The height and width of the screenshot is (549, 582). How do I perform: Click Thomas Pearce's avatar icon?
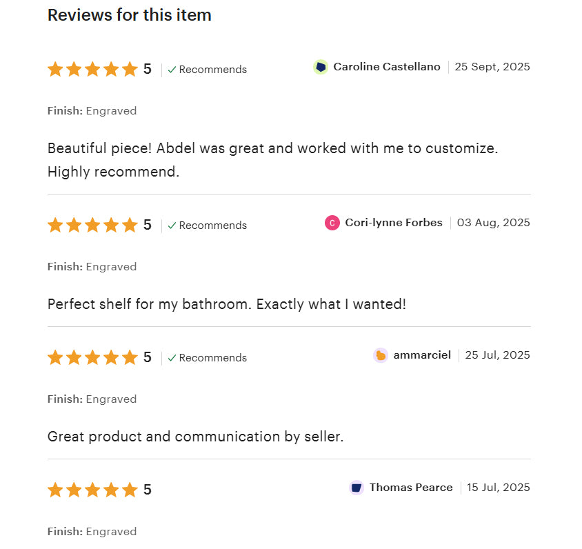(357, 488)
